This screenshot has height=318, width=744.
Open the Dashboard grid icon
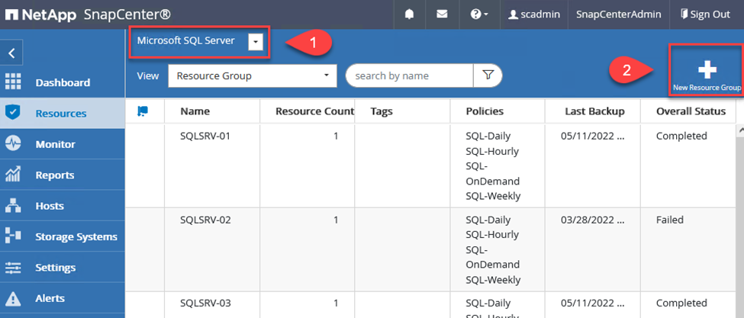point(13,82)
